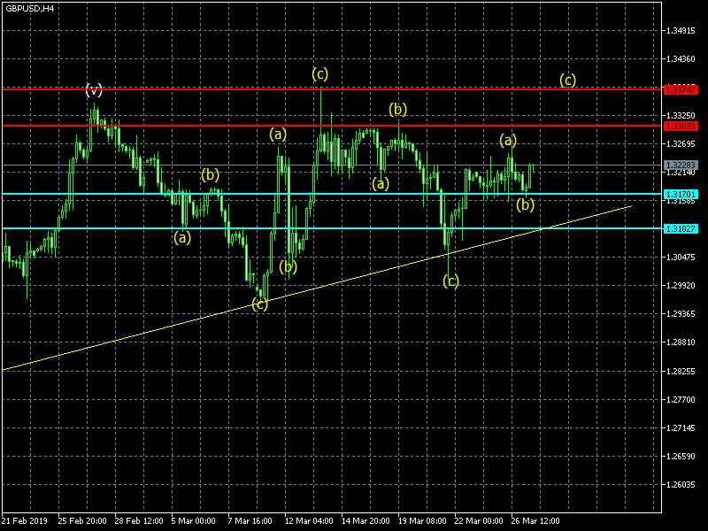Click the 12 Mar 04:00 time label

pos(309,521)
